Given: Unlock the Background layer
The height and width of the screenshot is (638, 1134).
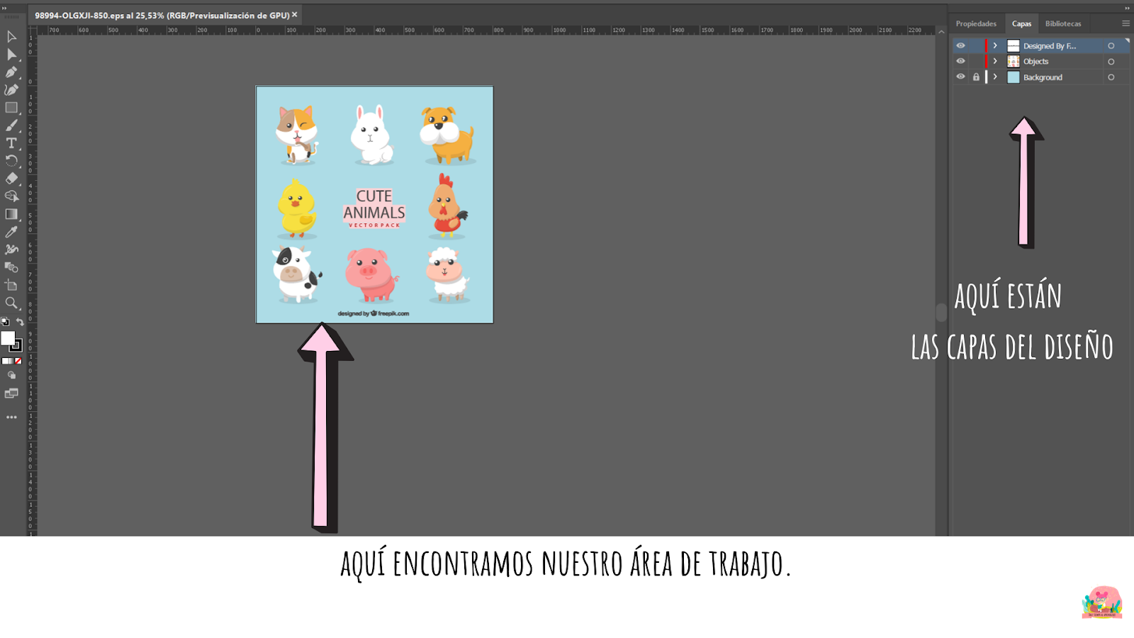Looking at the screenshot, I should [x=977, y=77].
